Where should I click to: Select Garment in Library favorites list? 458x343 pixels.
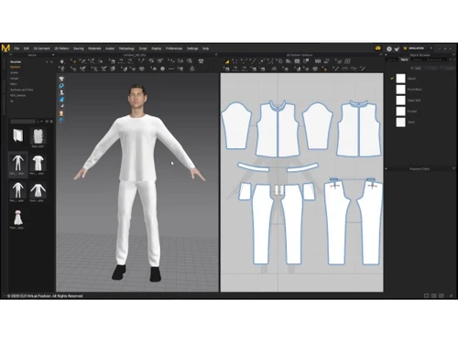click(16, 67)
